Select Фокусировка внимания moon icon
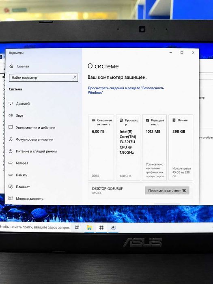 coord(11,139)
